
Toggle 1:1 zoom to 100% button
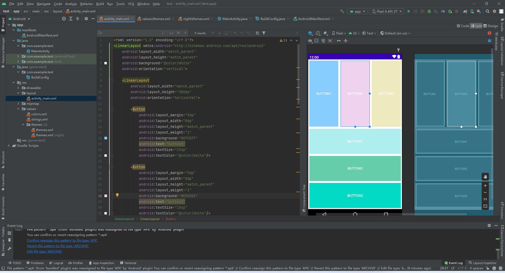tap(485, 199)
